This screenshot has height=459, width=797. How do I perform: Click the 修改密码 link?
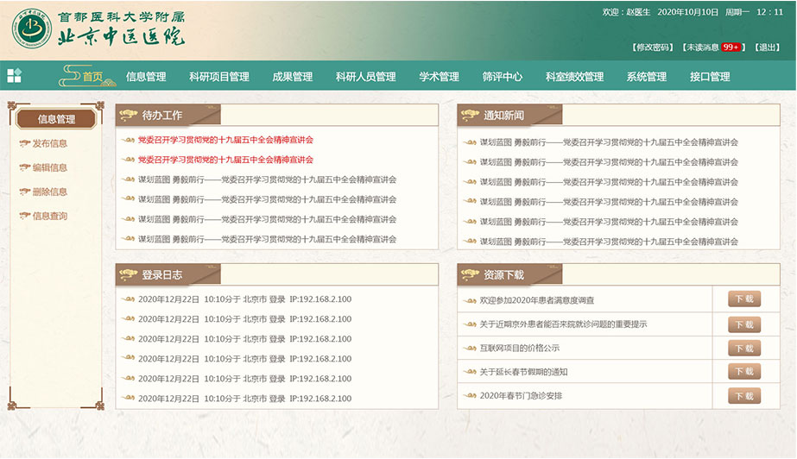tap(652, 47)
